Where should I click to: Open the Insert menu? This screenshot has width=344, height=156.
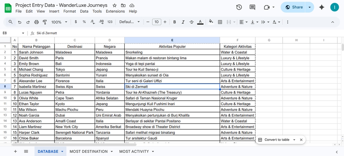[54, 11]
